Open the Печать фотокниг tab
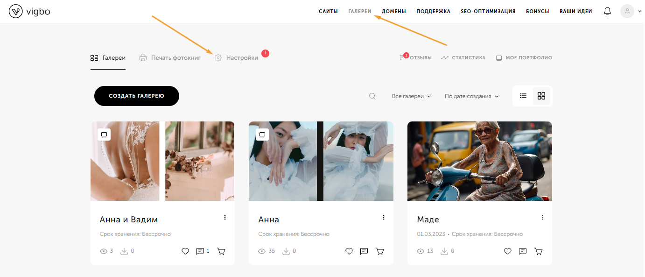This screenshot has height=277, width=645. point(170,58)
